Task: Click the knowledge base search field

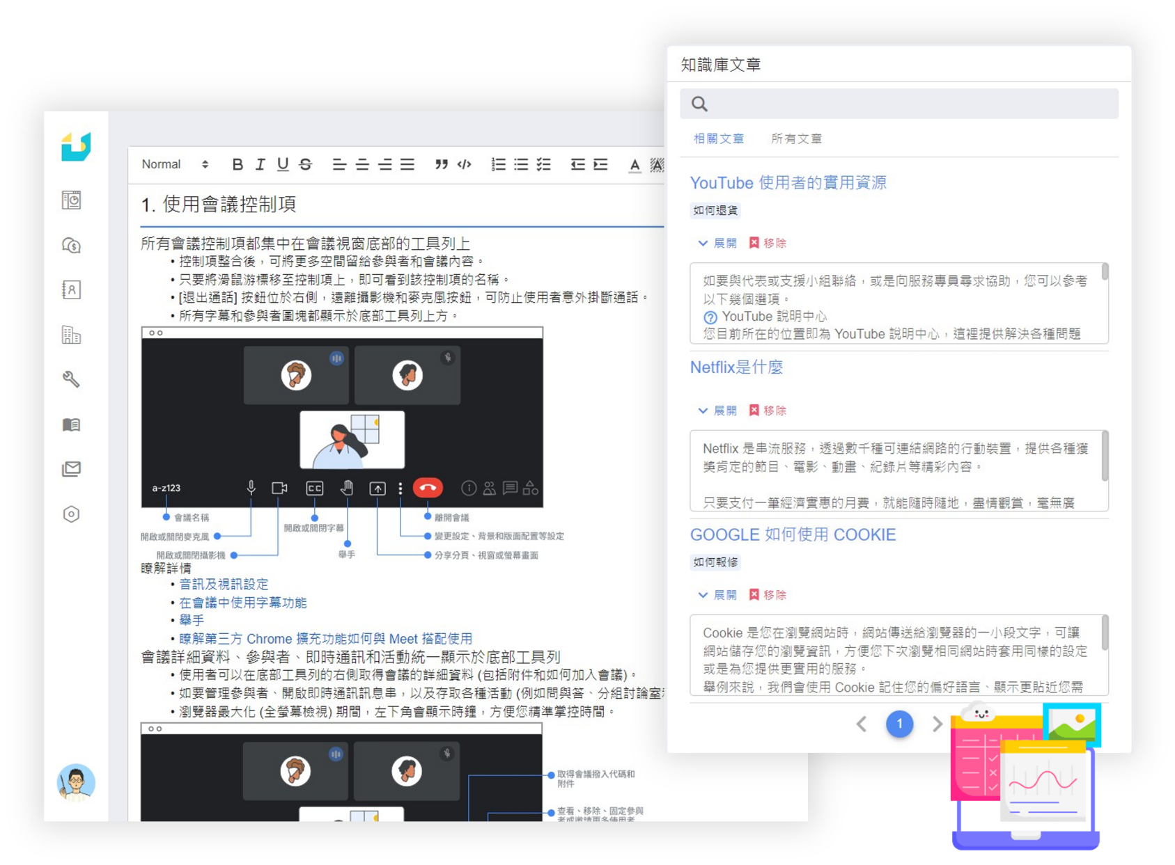Action: coord(898,104)
